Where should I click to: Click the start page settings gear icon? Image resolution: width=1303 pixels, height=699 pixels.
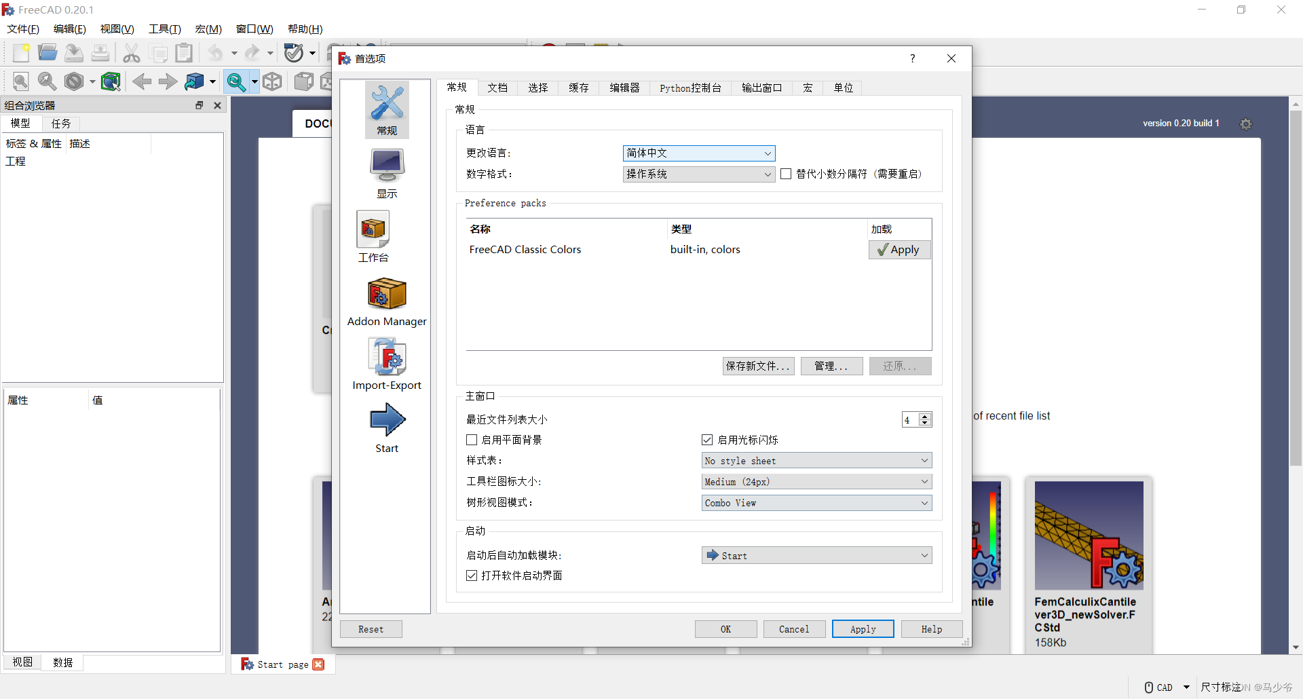[x=1246, y=124]
